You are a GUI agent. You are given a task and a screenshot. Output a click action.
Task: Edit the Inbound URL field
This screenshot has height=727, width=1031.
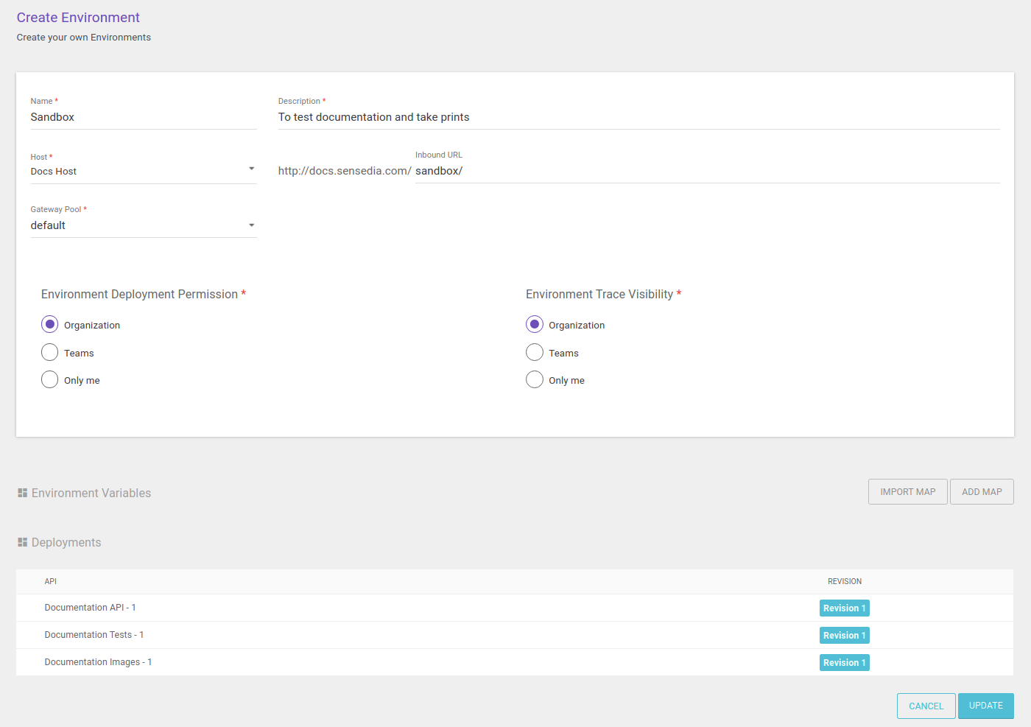coord(705,171)
